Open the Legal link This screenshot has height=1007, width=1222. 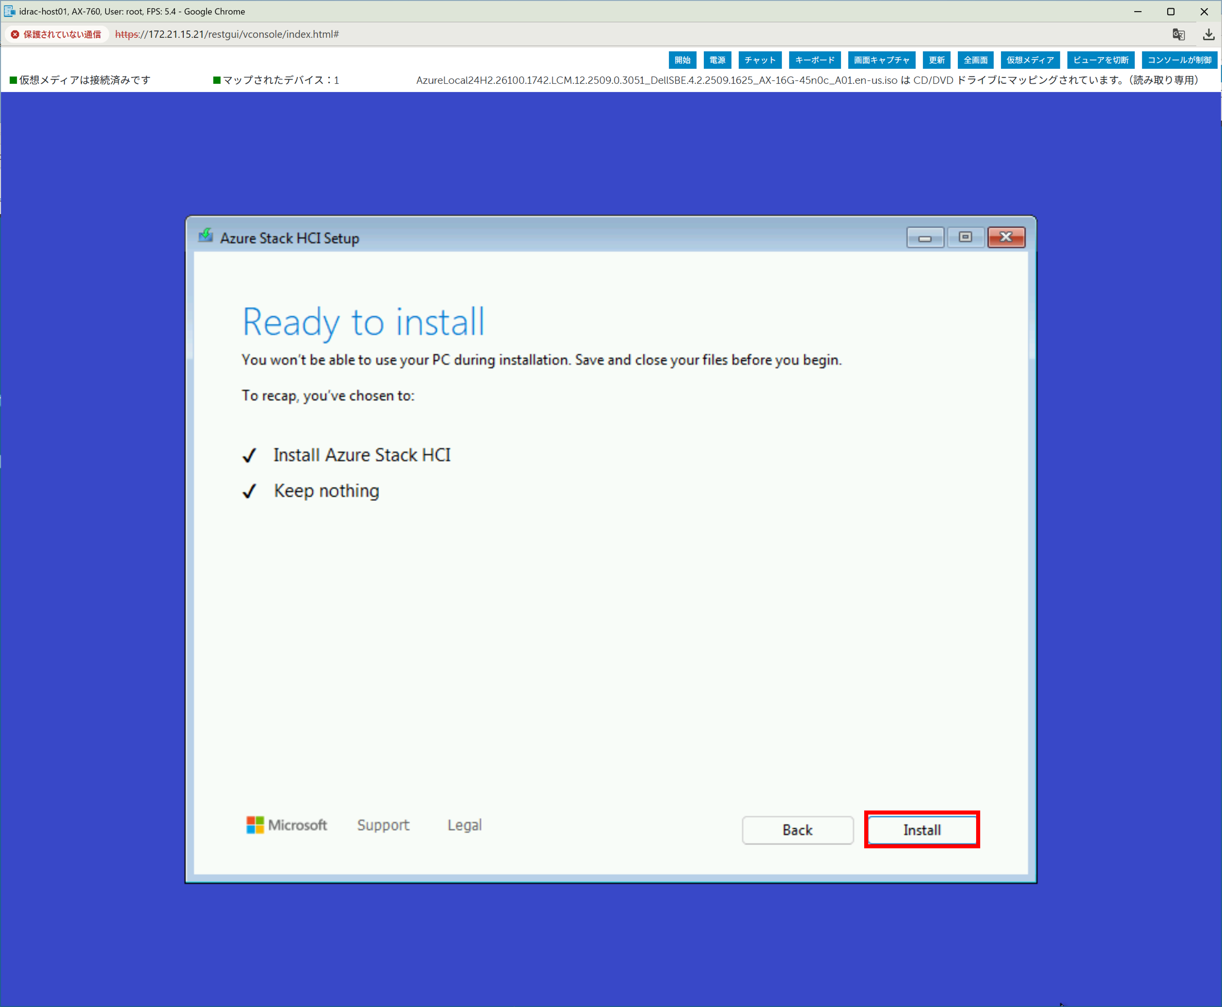pos(464,824)
